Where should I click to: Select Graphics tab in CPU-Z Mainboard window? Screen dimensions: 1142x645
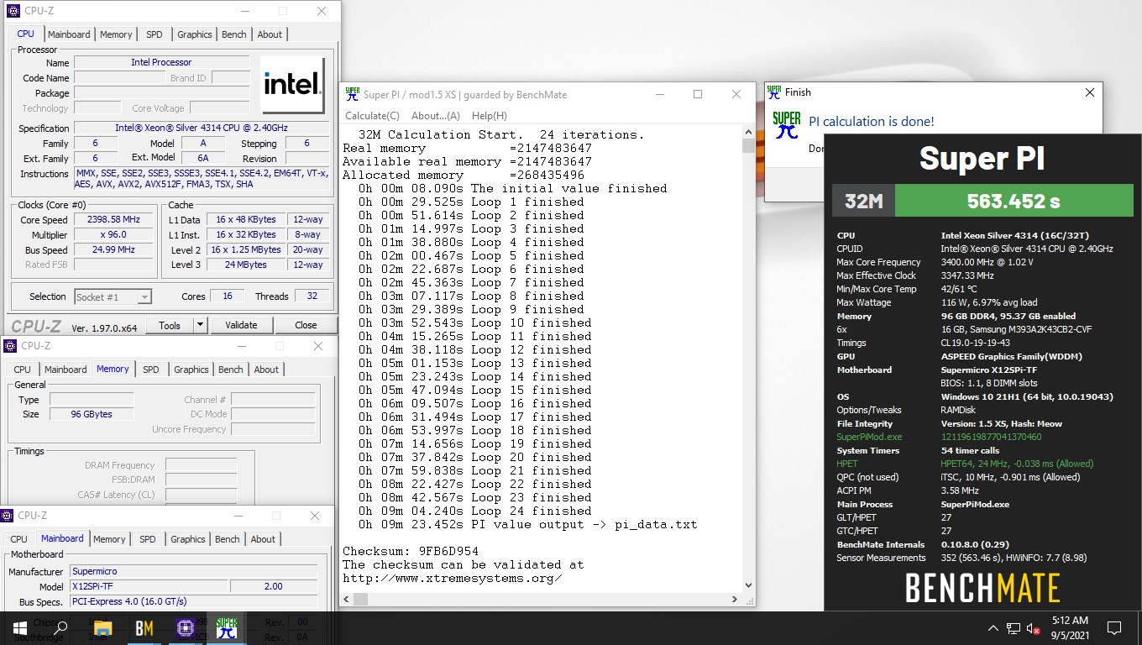188,539
